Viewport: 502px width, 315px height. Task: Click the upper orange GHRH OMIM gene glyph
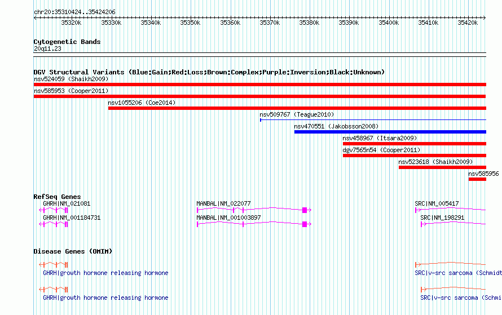point(54,264)
